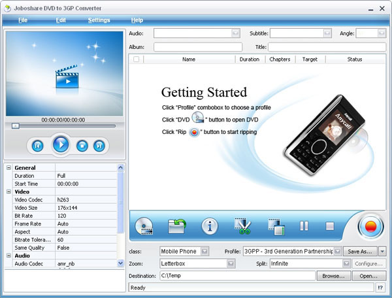Play the preview video
The height and width of the screenshot is (298, 392).
pyautogui.click(x=61, y=144)
